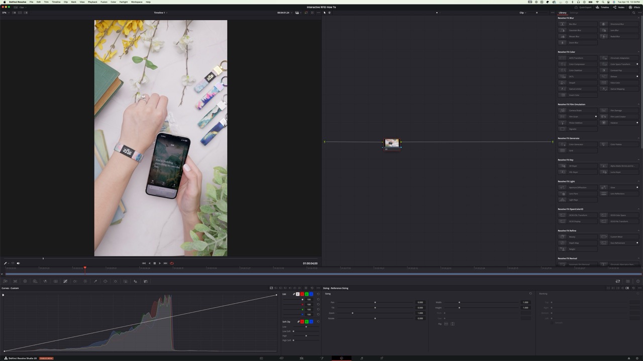Viewport: 643px width, 361px height.
Task: Toggle loop playback button
Action: [172, 263]
